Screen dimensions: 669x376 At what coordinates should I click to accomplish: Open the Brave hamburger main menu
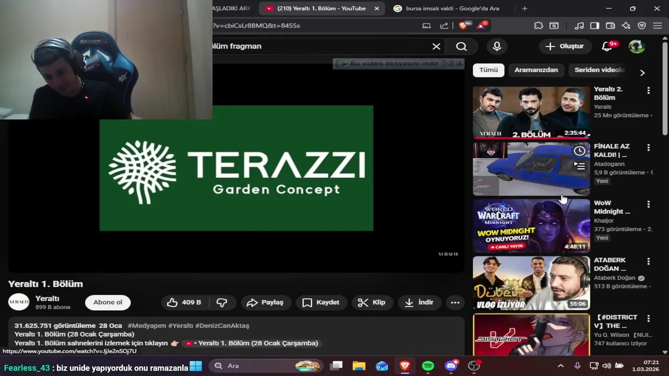tap(658, 26)
